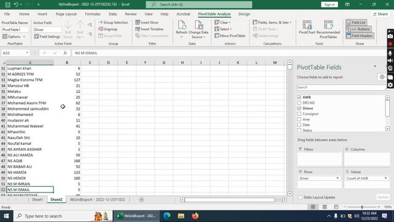
Task: Click Recommended PivotTables icon
Action: click(x=328, y=25)
